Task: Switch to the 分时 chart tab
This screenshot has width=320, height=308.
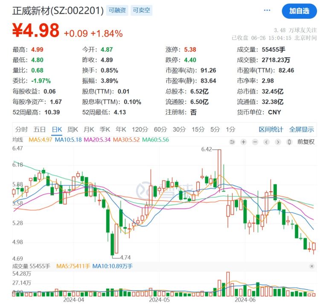Action: (21, 130)
